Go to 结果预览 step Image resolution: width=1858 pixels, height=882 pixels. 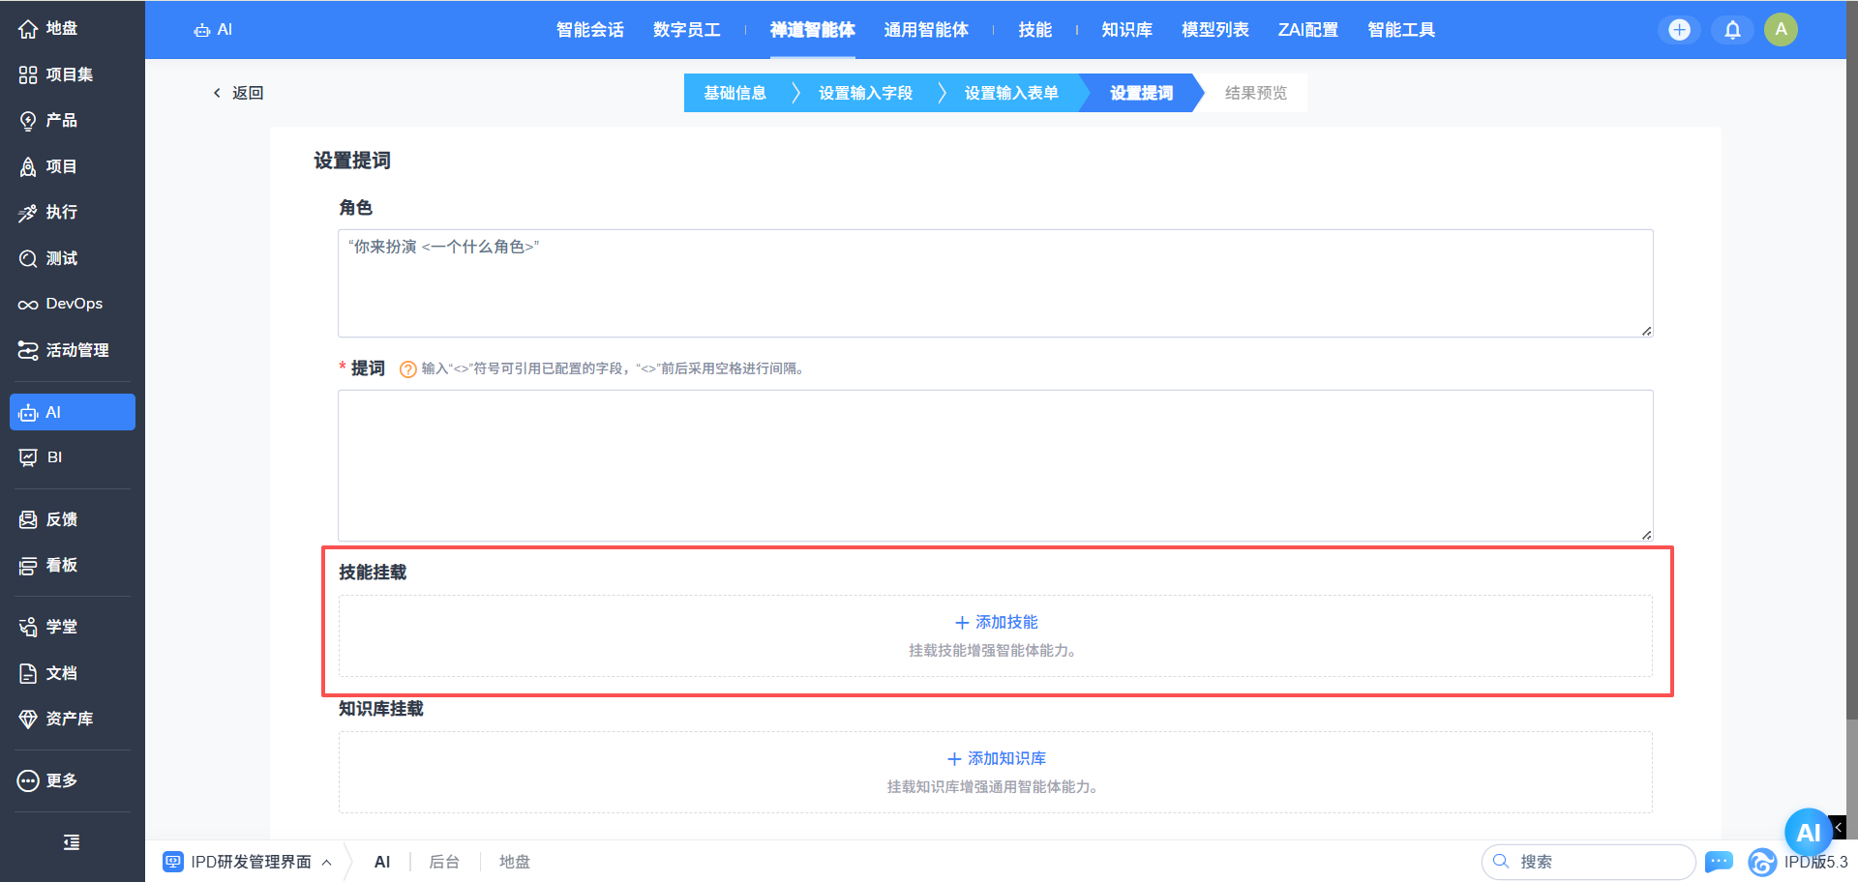(x=1256, y=93)
